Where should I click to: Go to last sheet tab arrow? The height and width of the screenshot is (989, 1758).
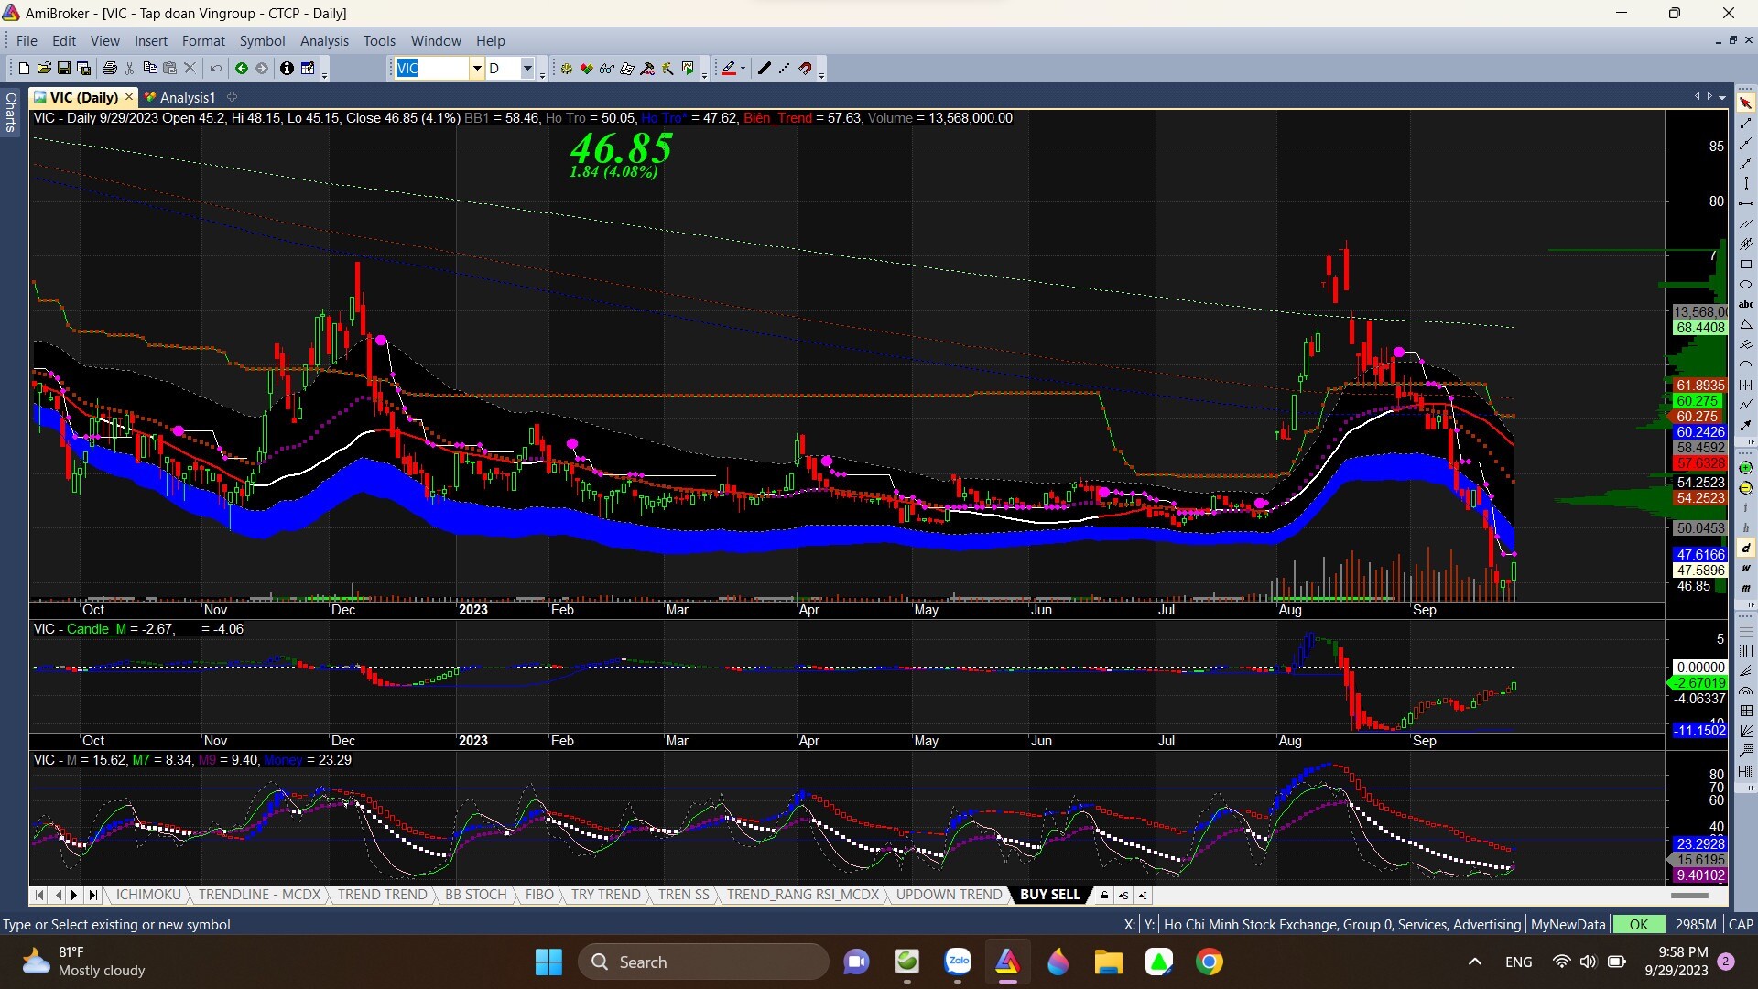[x=92, y=895]
